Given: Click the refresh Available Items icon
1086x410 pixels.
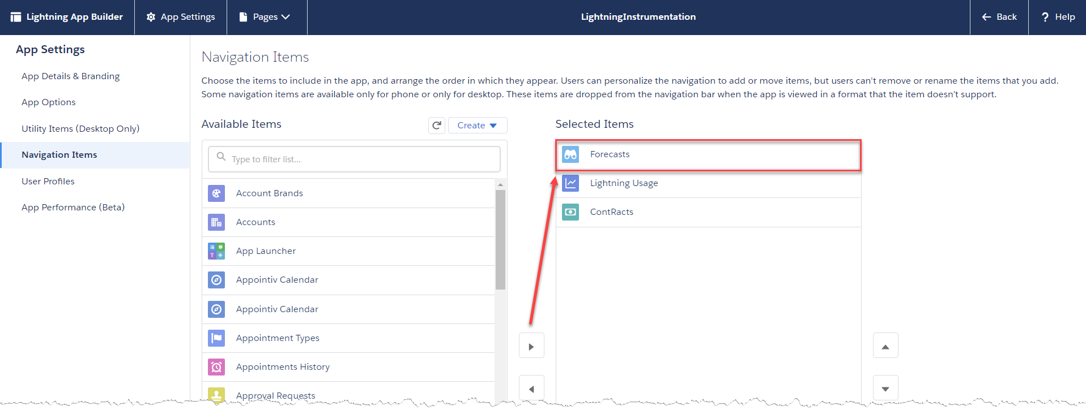Looking at the screenshot, I should (436, 126).
